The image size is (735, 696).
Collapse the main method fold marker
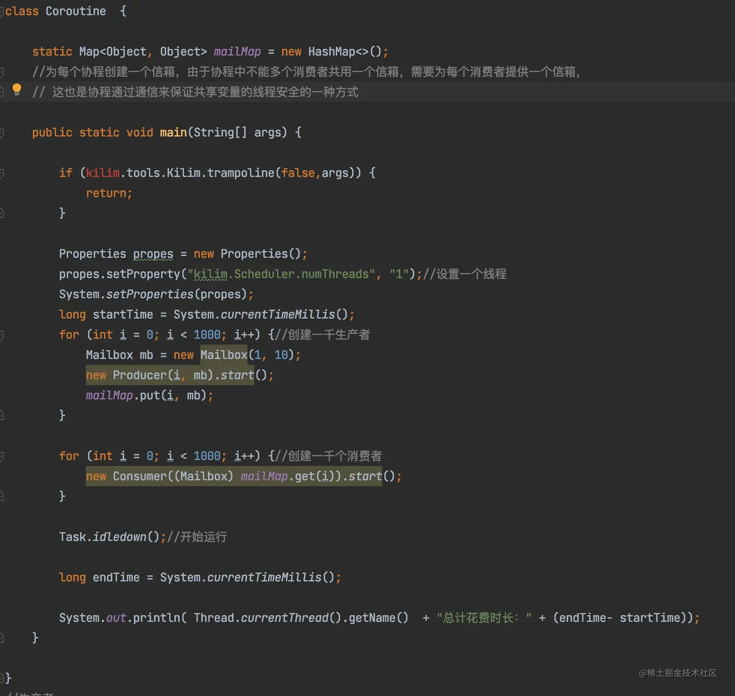1,133
